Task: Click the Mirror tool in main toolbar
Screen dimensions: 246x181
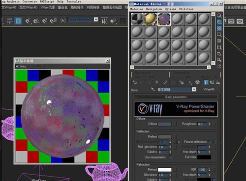Action: 104,21
